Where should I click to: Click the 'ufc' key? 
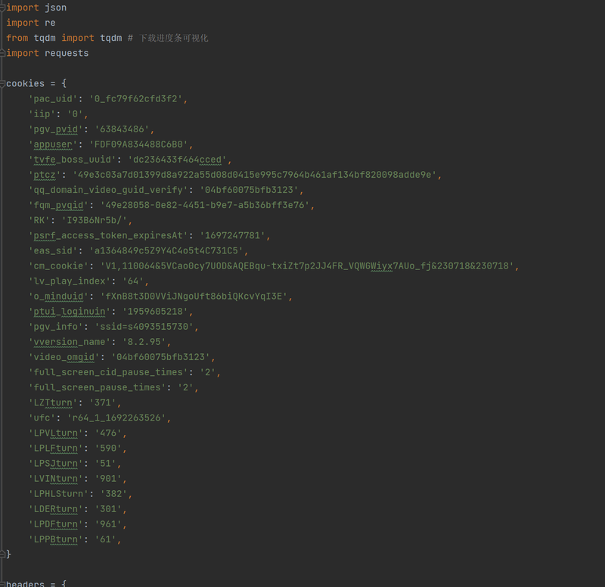[x=42, y=418]
